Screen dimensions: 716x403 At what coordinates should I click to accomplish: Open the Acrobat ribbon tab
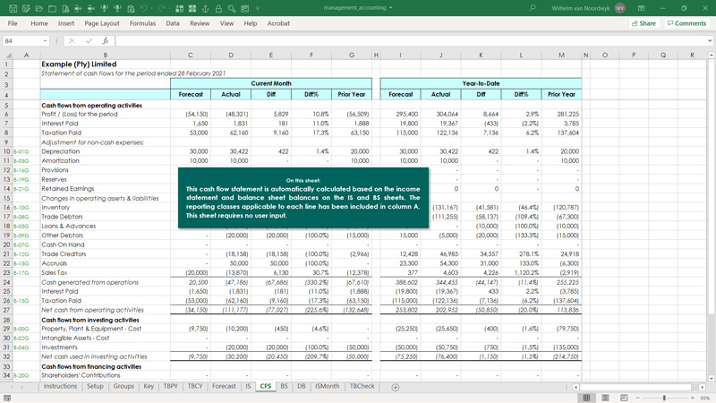278,23
